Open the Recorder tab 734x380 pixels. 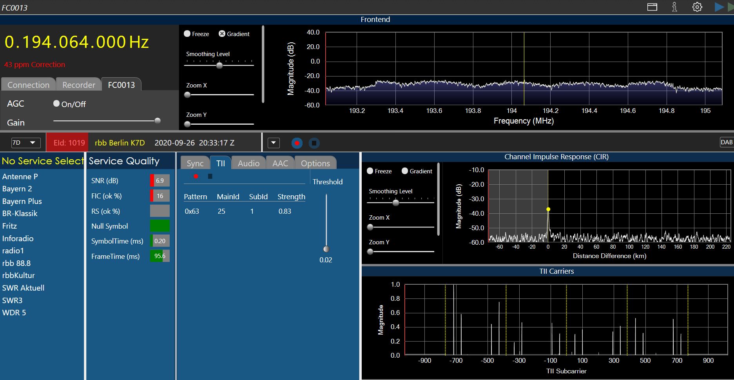click(x=79, y=85)
